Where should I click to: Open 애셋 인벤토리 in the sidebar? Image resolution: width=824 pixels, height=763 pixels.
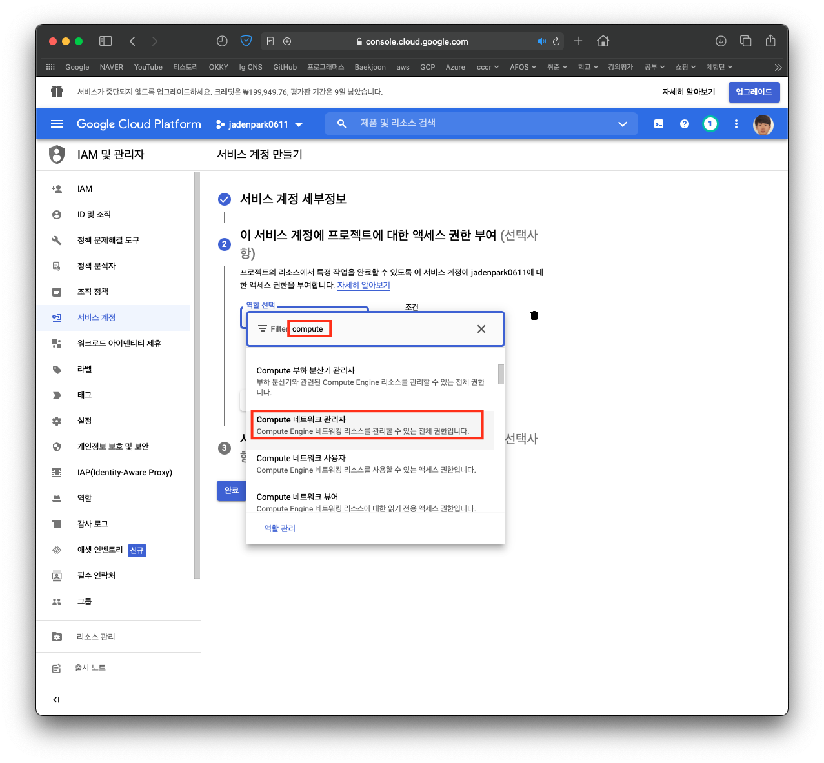pos(114,550)
